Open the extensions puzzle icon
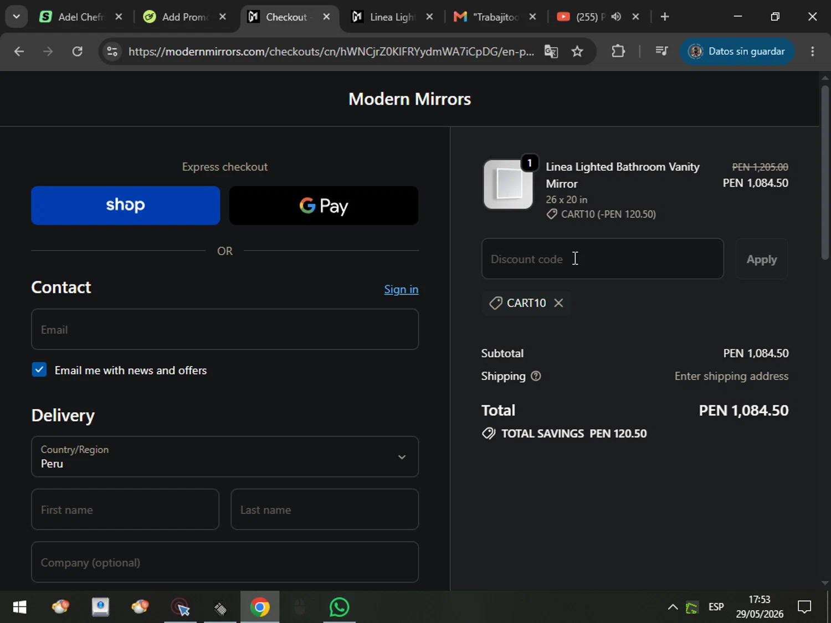 pos(618,52)
